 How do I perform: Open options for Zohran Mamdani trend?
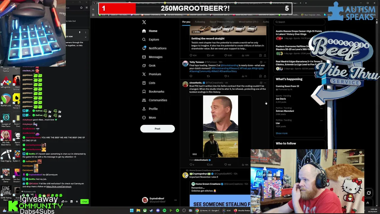pos(321,108)
